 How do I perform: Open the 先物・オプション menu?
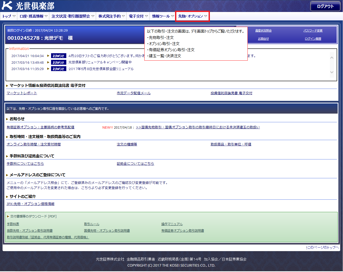192,16
